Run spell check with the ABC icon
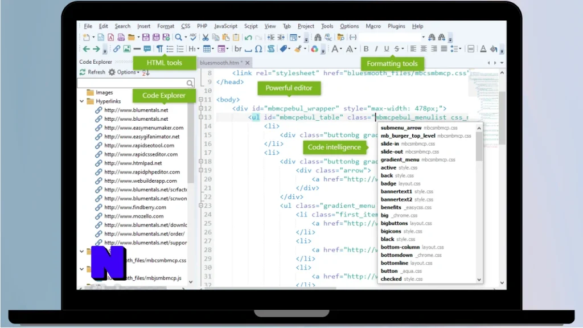Viewport: 583px width, 328px height. click(x=193, y=37)
